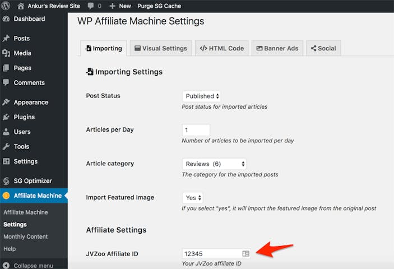Open the Post Status dropdown
394x269 pixels.
(x=202, y=96)
